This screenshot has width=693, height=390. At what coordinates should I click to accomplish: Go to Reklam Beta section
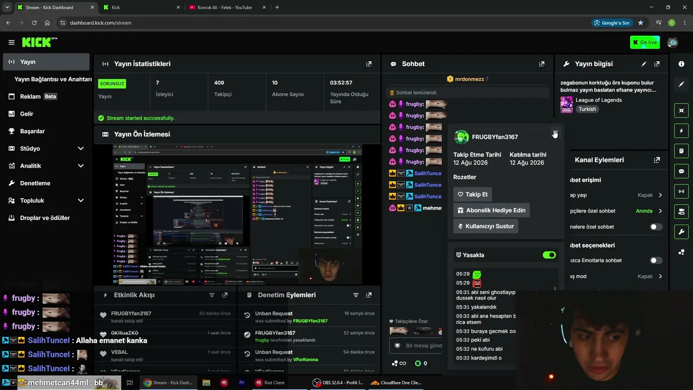point(46,96)
